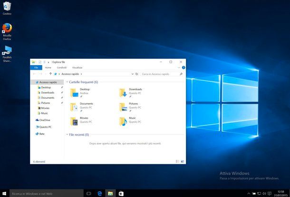290x197 pixels.
Task: Open the File menu tab
Action: 36,68
